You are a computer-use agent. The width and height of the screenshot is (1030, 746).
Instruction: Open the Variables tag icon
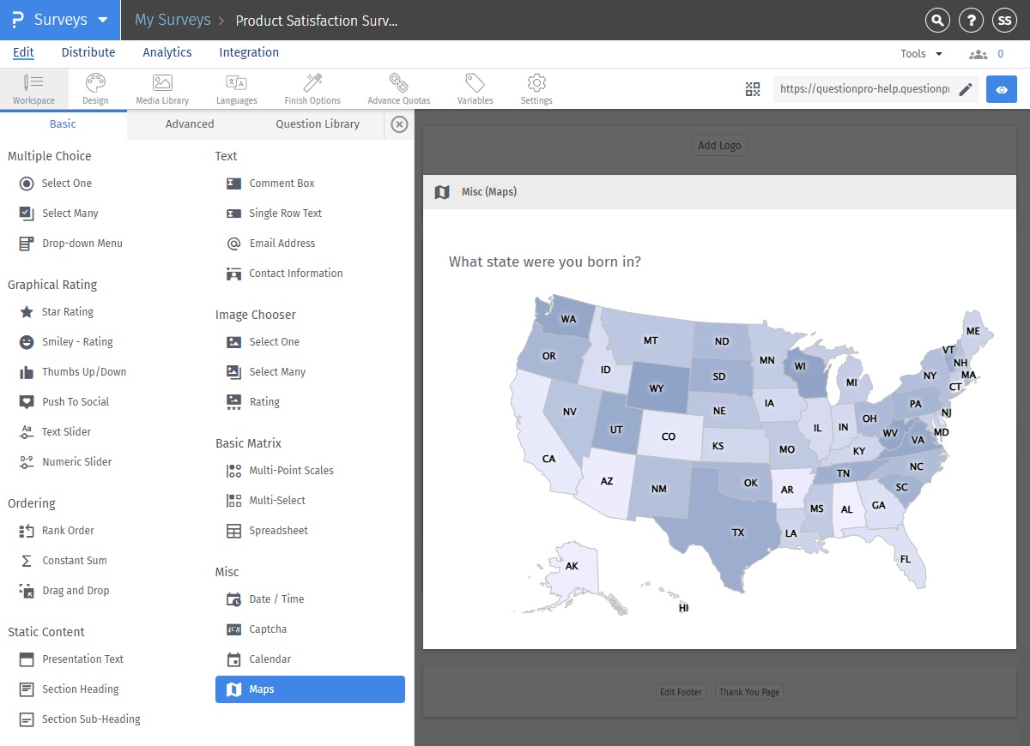475,88
